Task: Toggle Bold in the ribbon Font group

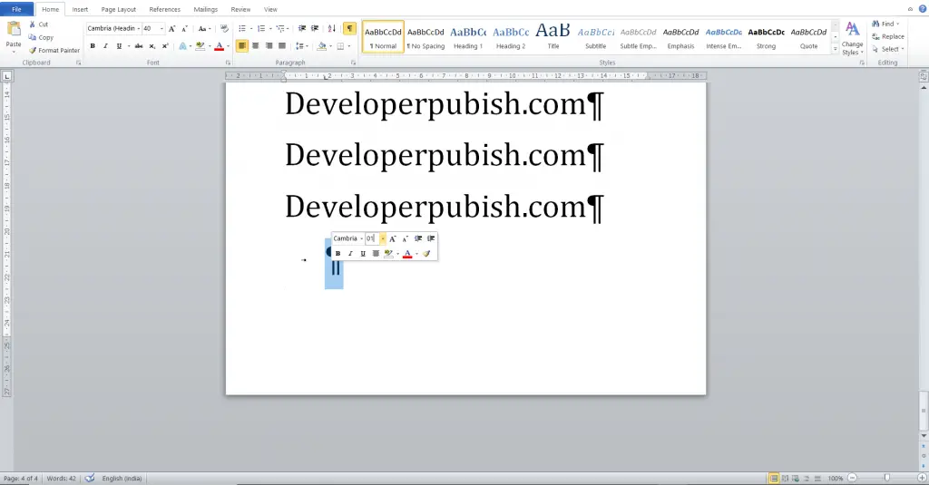Action: tap(93, 45)
